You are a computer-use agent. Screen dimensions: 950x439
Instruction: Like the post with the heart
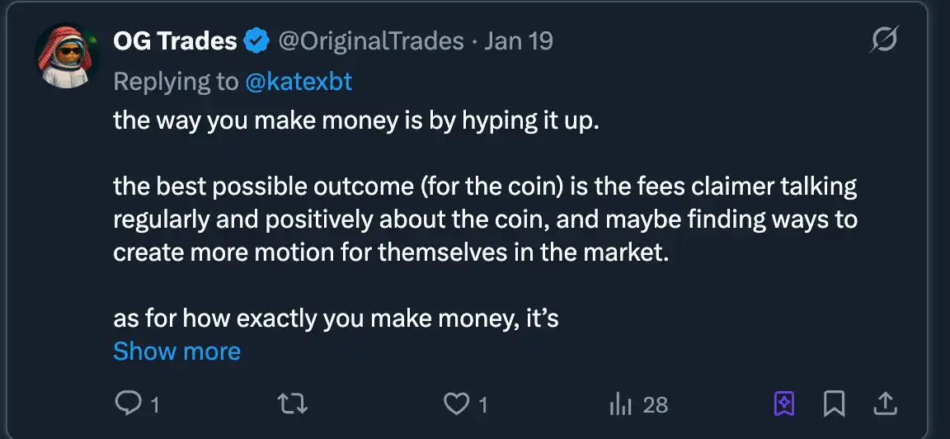(x=455, y=404)
